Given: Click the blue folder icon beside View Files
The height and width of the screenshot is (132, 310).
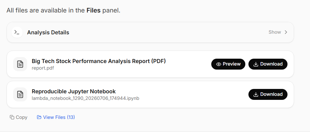Looking at the screenshot, I should tap(39, 117).
